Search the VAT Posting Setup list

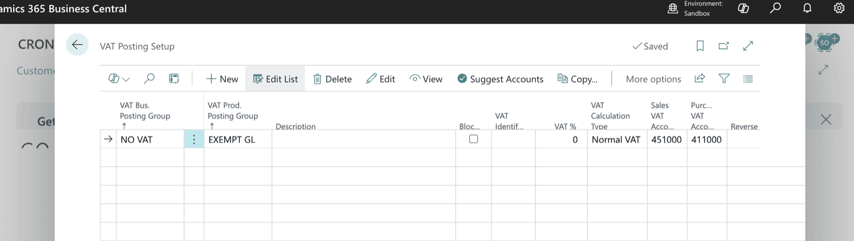click(149, 79)
